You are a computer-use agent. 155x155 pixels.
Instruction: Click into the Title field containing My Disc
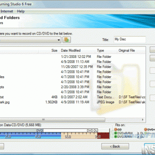[x=130, y=40]
